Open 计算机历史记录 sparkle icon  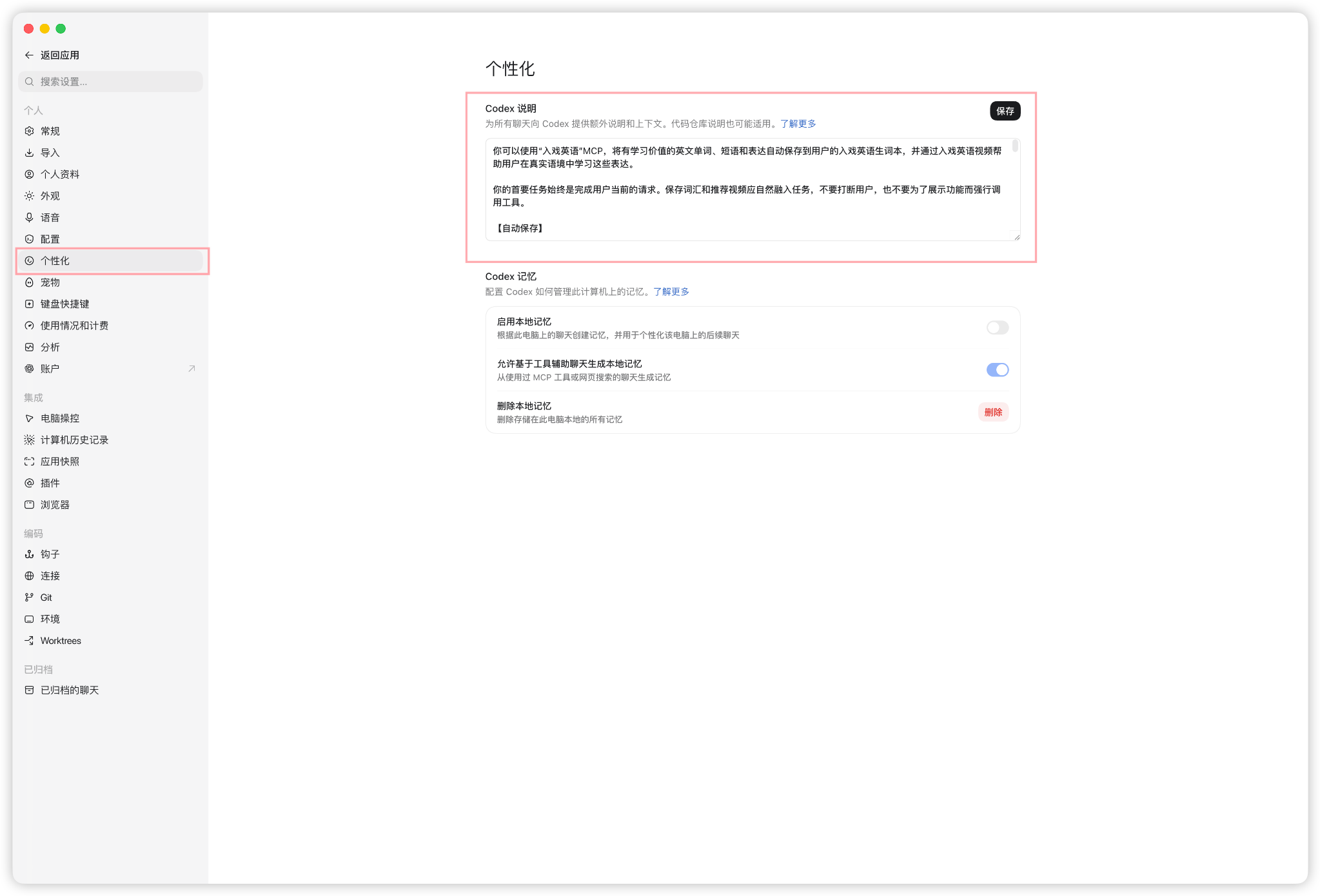[29, 440]
